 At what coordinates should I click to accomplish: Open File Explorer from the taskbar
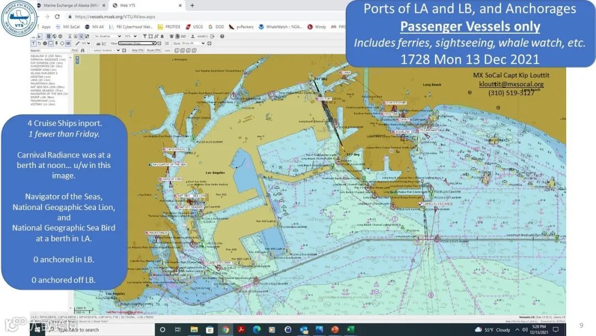[194, 329]
